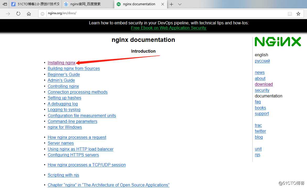Open the unit sidebar link
The width and height of the screenshot is (307, 188).
coord(258,149)
